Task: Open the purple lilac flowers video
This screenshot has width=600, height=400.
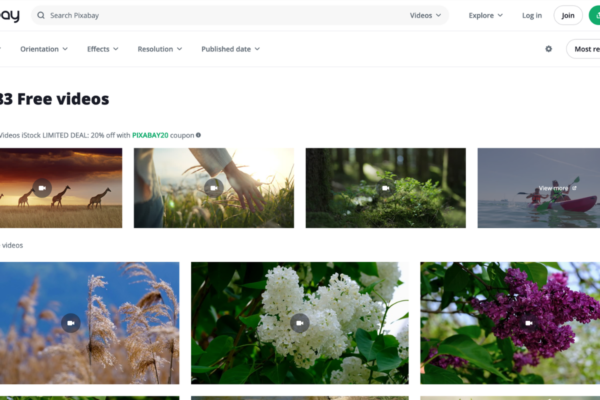Action: (510, 323)
